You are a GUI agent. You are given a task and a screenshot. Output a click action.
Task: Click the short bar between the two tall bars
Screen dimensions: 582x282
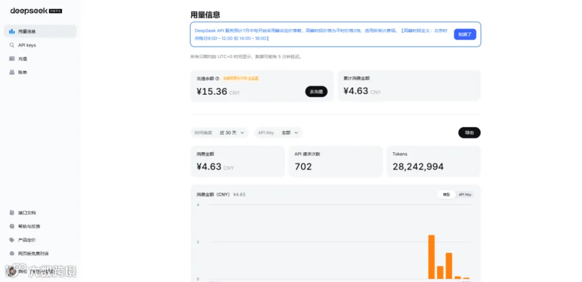[x=440, y=272]
